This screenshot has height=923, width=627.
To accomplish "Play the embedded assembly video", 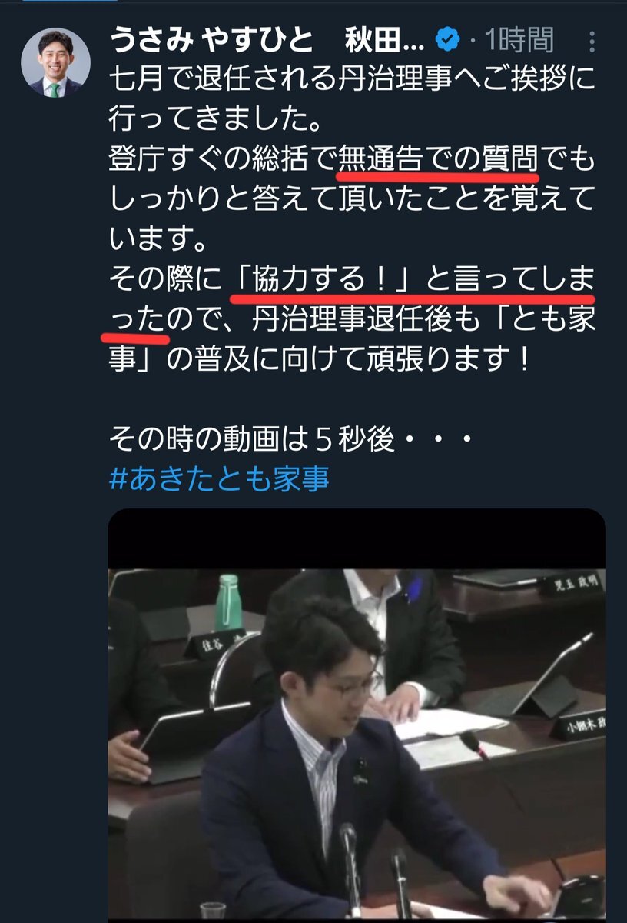I will click(x=357, y=715).
